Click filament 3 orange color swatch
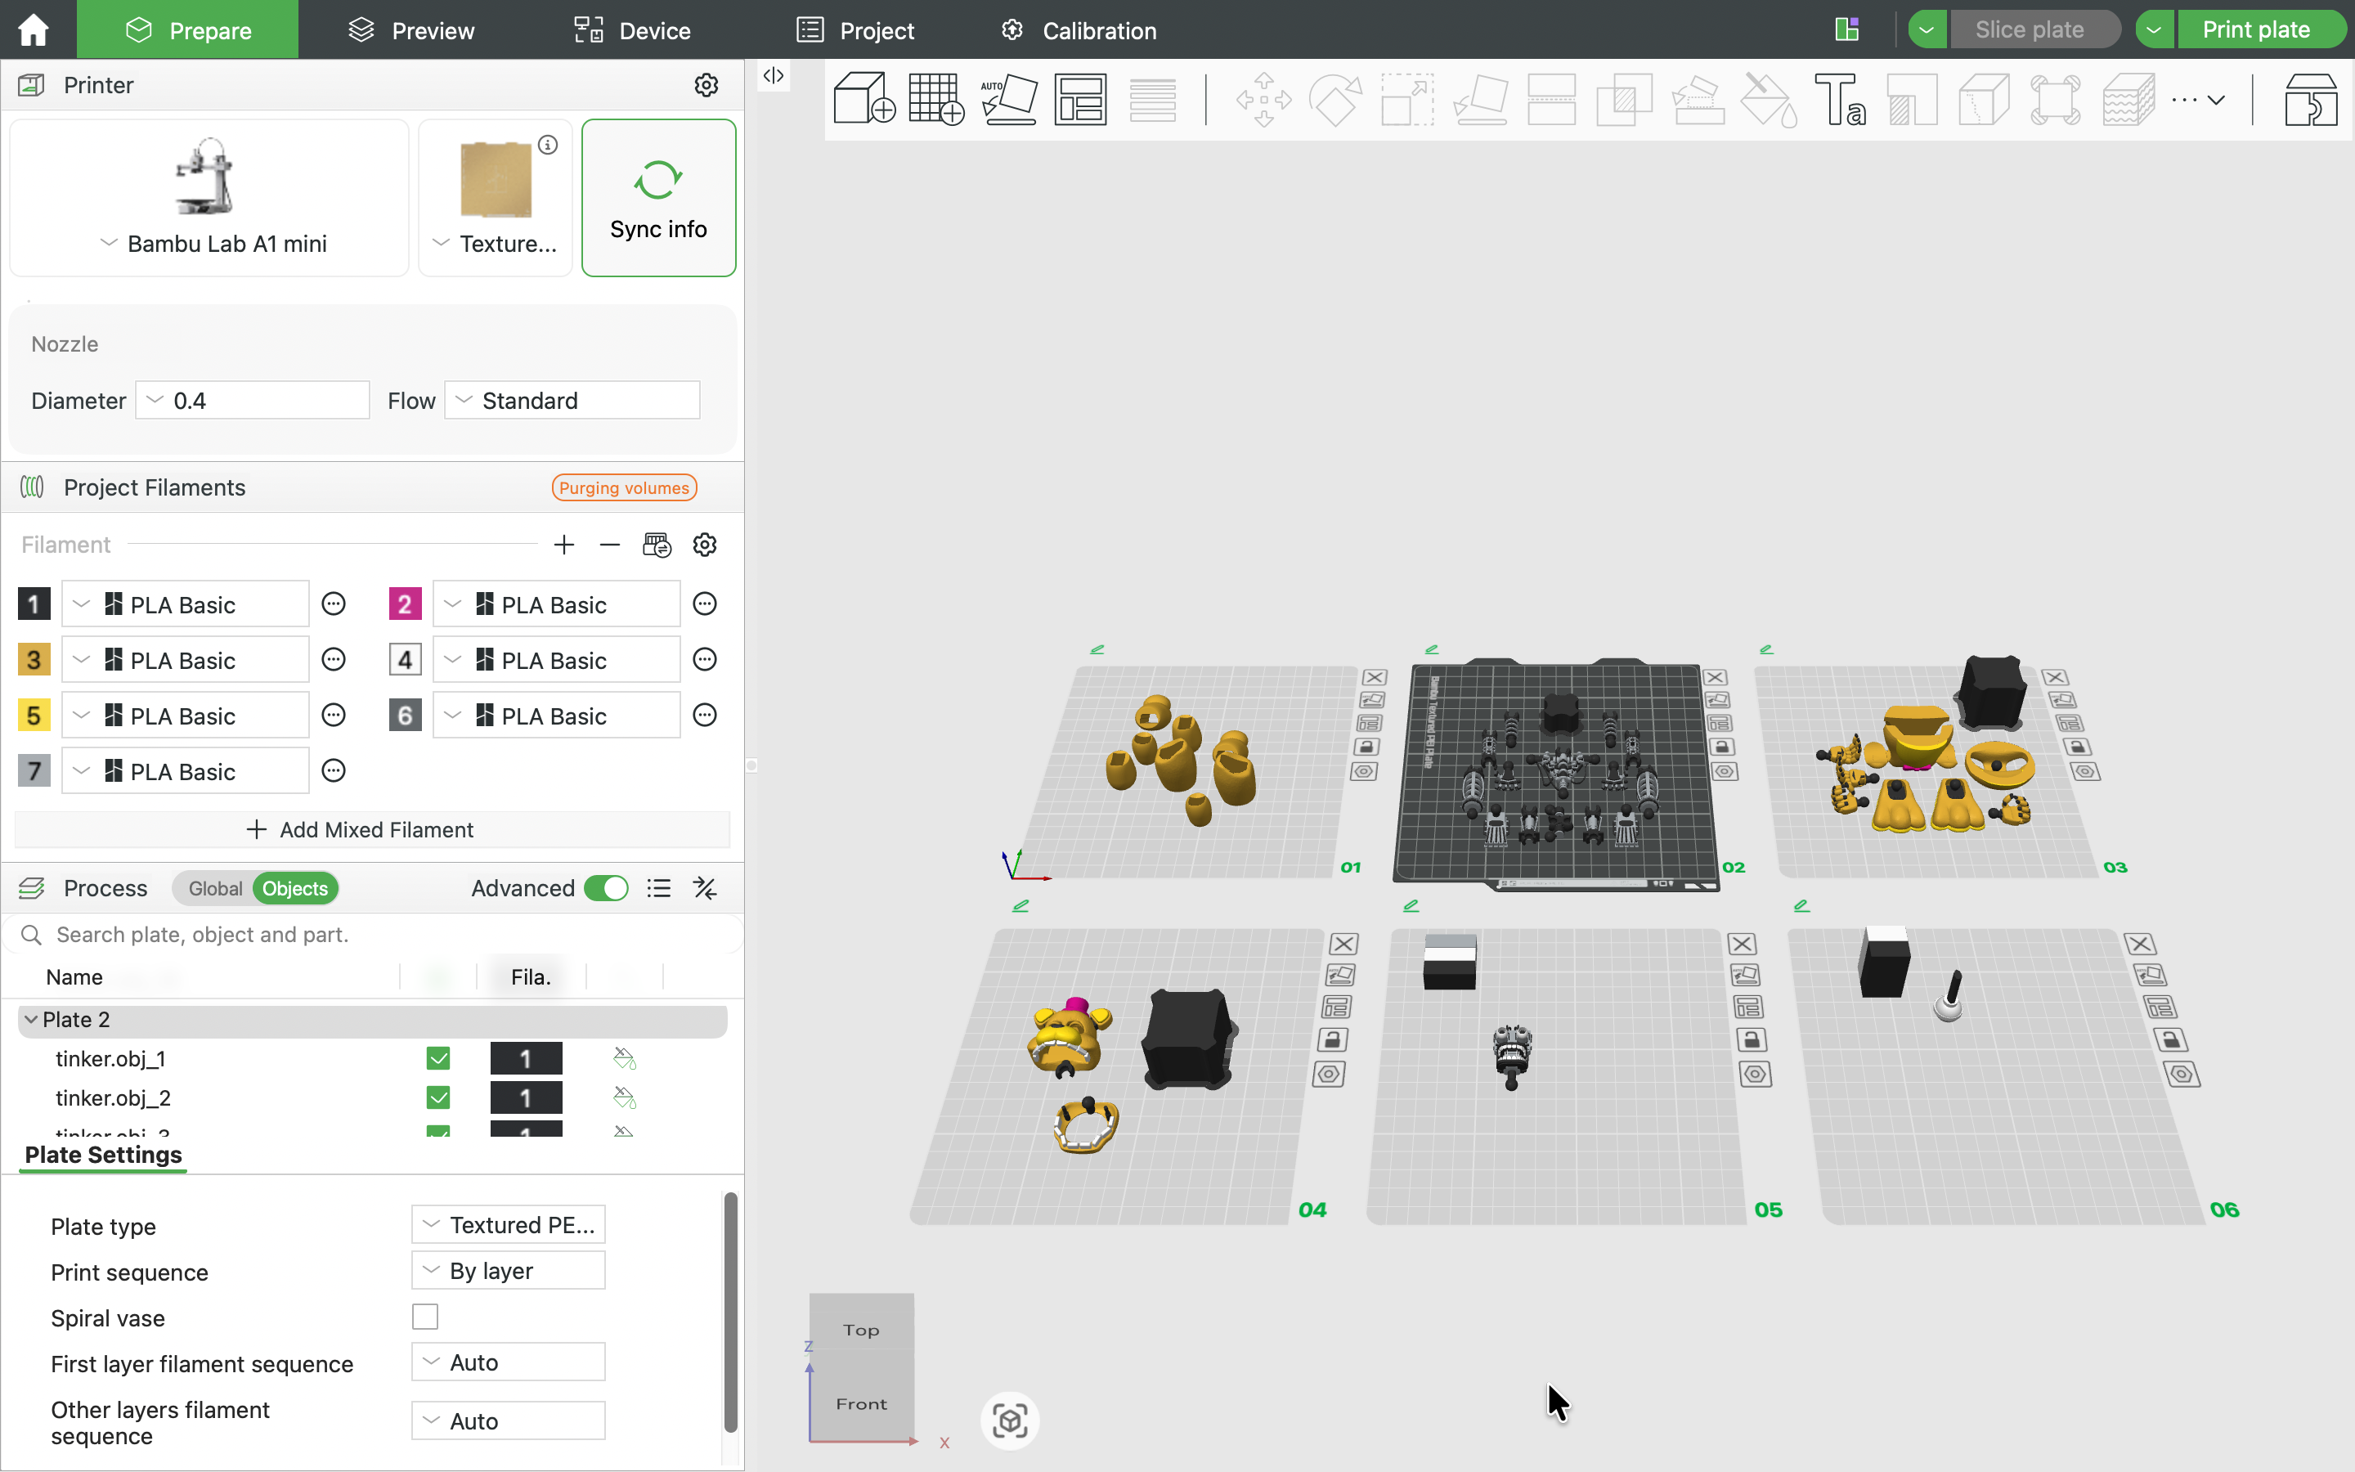The width and height of the screenshot is (2355, 1472). 34,660
